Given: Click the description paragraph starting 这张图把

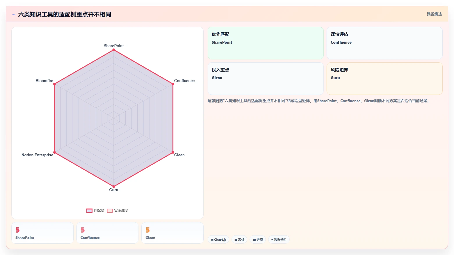Looking at the screenshot, I should [x=319, y=101].
